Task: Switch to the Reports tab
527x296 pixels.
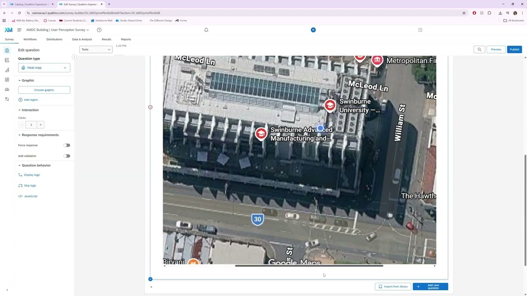Action: [x=126, y=39]
